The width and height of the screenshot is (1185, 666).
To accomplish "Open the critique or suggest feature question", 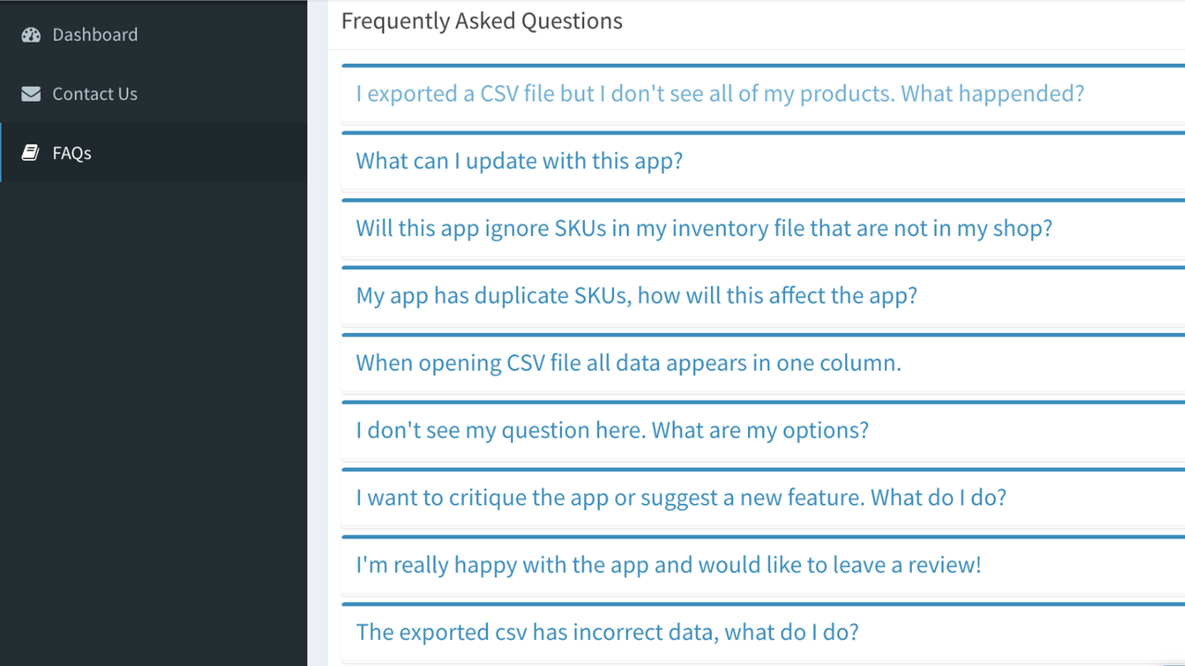I will (x=680, y=498).
